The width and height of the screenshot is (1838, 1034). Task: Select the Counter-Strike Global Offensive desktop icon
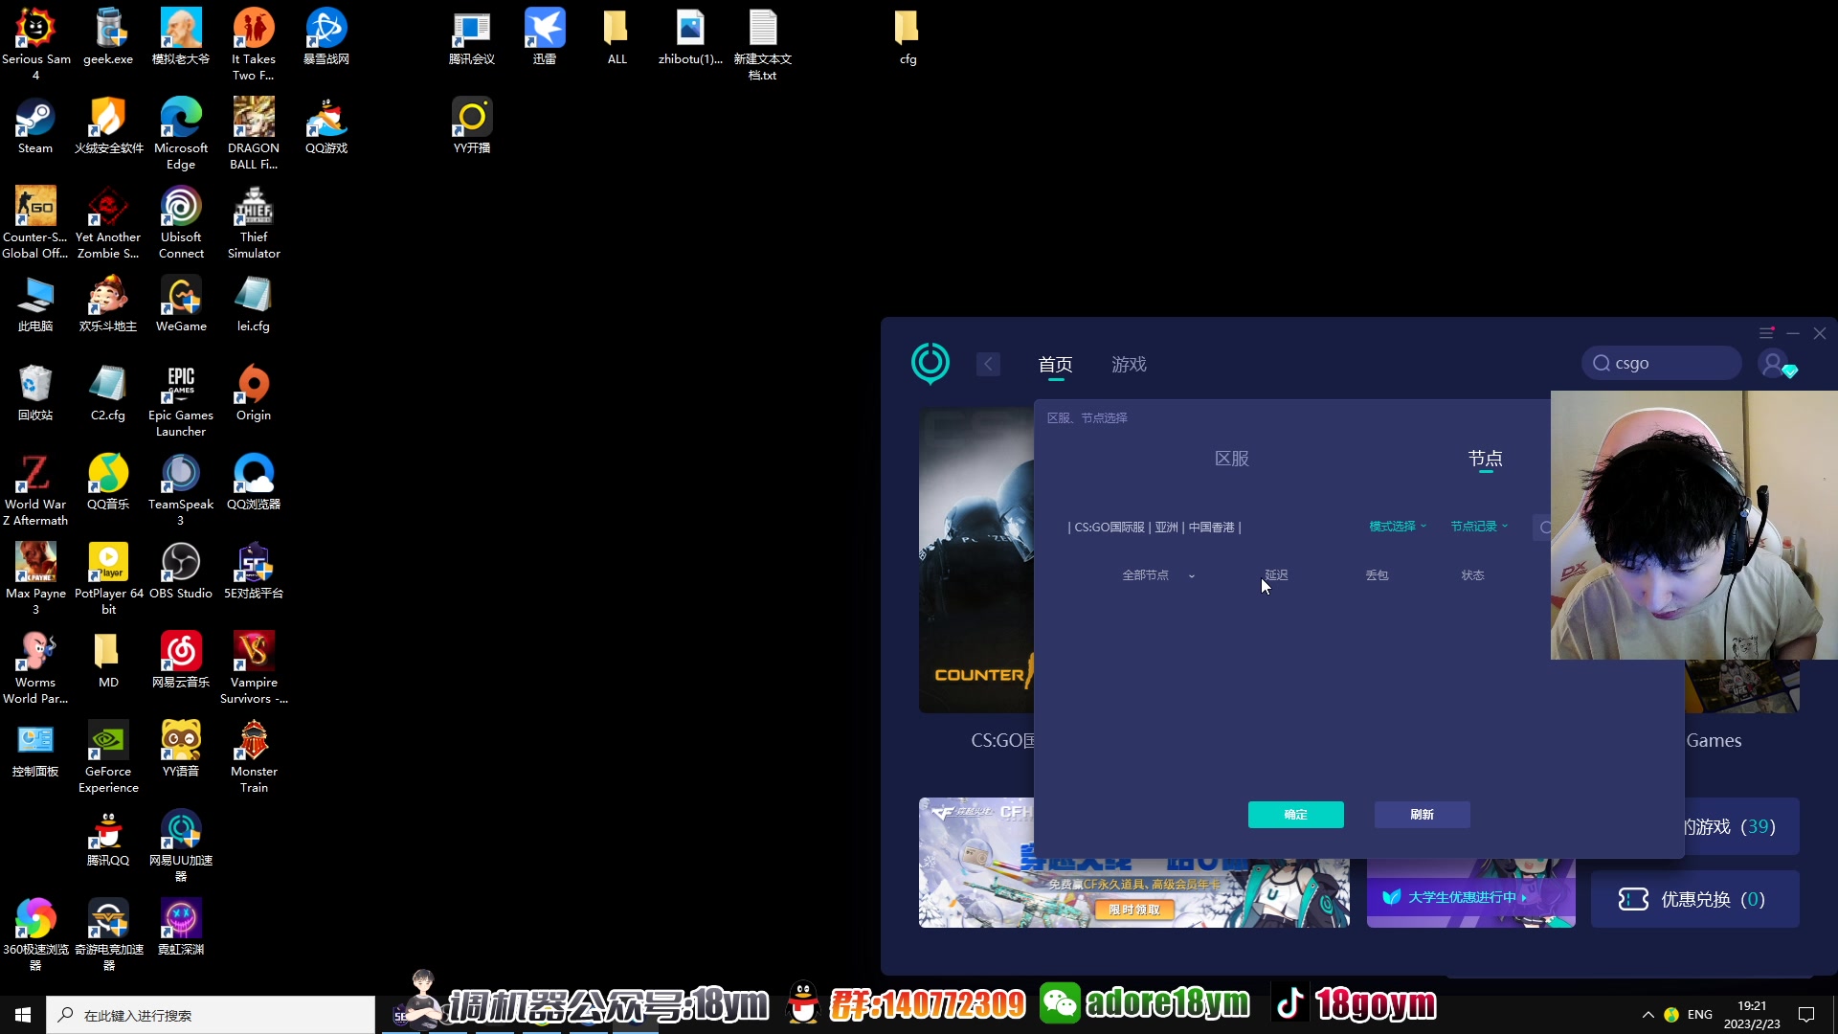35,222
